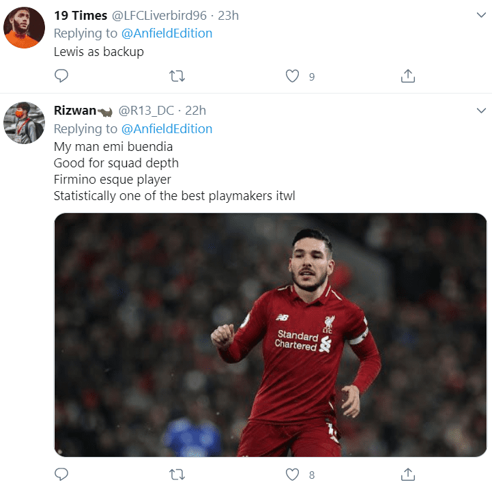492x489 pixels.
Task: Expand Rizwan's tweet options chevron
Action: click(481, 110)
